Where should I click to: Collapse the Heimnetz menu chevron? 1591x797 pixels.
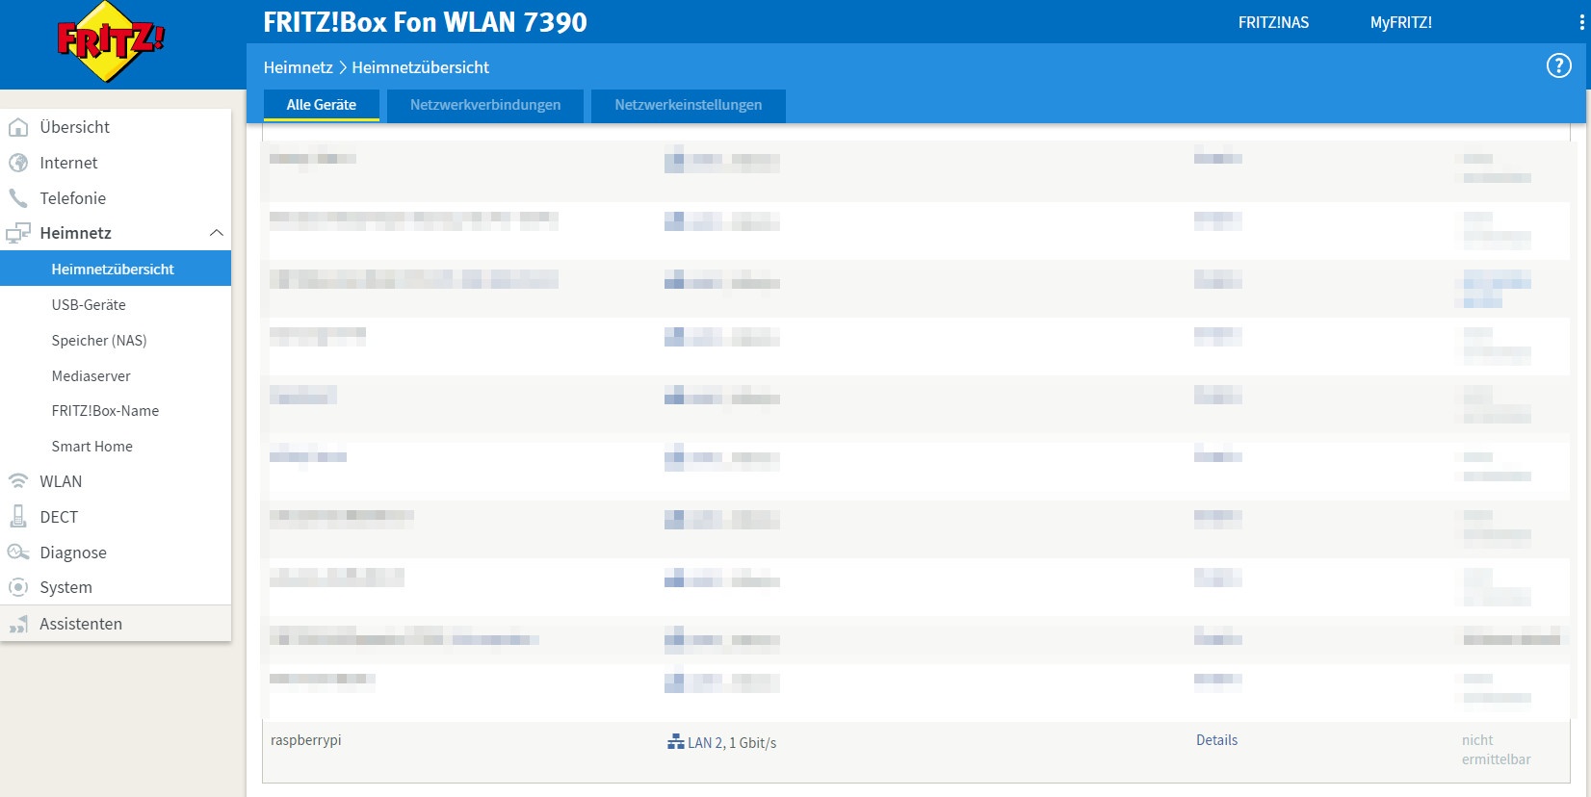point(217,233)
